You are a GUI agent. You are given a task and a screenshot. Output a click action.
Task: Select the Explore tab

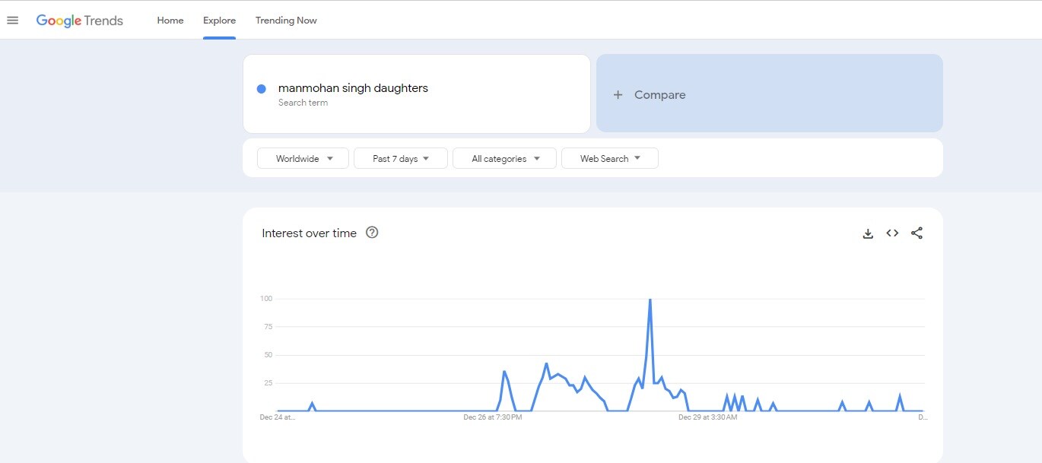coord(219,21)
